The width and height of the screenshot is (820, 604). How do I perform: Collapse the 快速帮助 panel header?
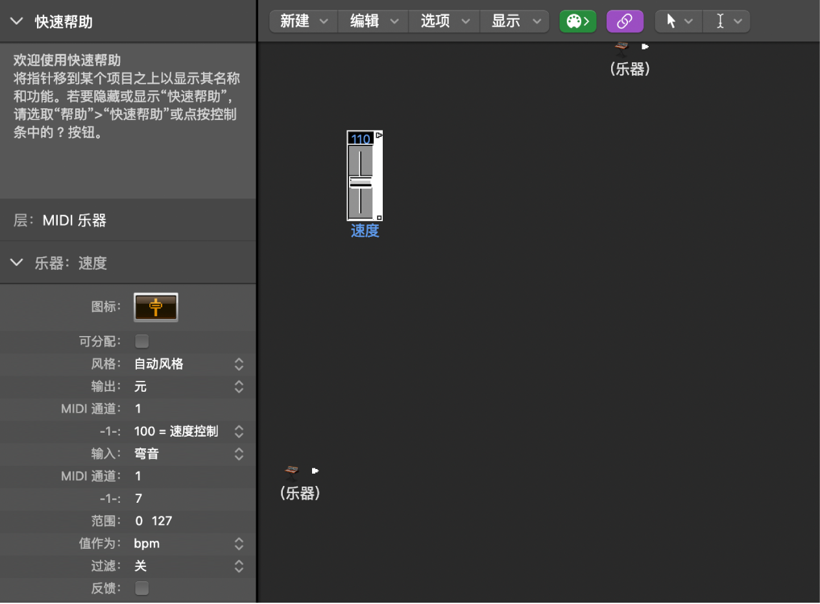16,20
